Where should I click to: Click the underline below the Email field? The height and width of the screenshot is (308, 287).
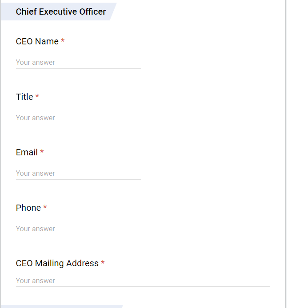pyautogui.click(x=78, y=179)
